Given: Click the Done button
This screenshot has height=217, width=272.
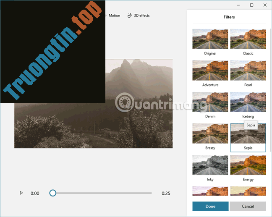Looking at the screenshot, I should 210,206.
